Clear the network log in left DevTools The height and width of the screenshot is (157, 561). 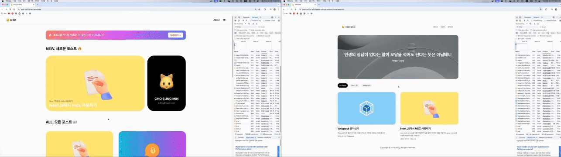coord(239,20)
